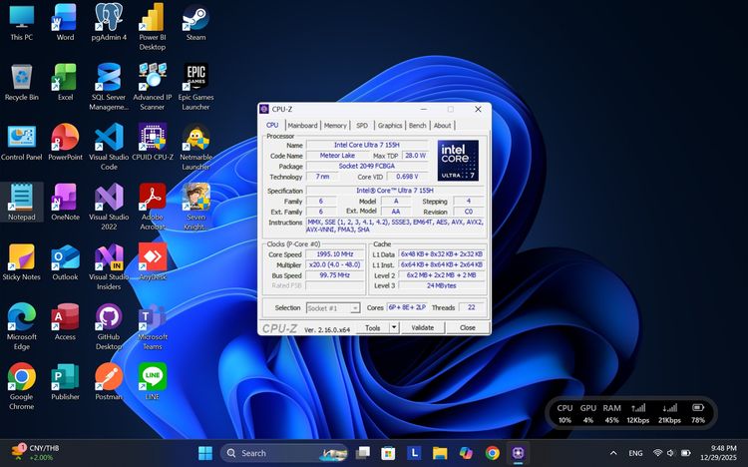Switch to the Mainboard tab in CPU-Z
Image resolution: width=748 pixels, height=467 pixels.
302,125
